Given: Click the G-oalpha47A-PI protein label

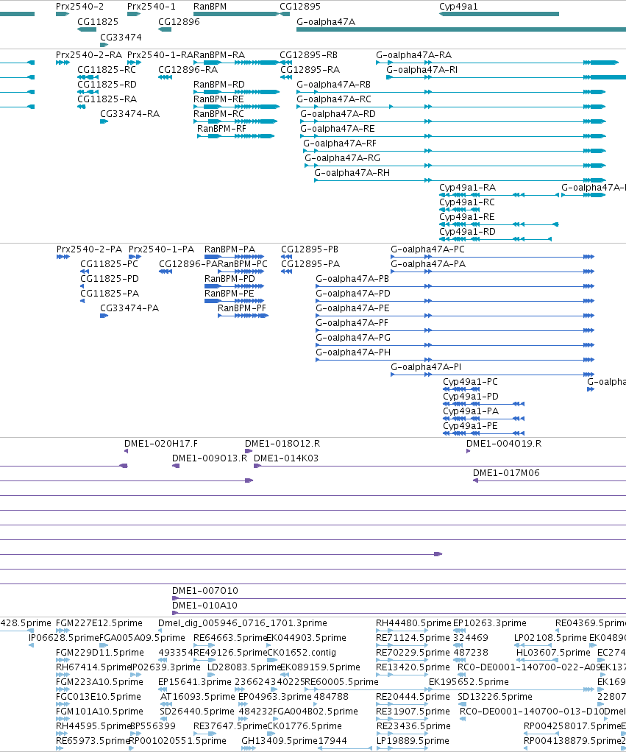Looking at the screenshot, I should 426,367.
